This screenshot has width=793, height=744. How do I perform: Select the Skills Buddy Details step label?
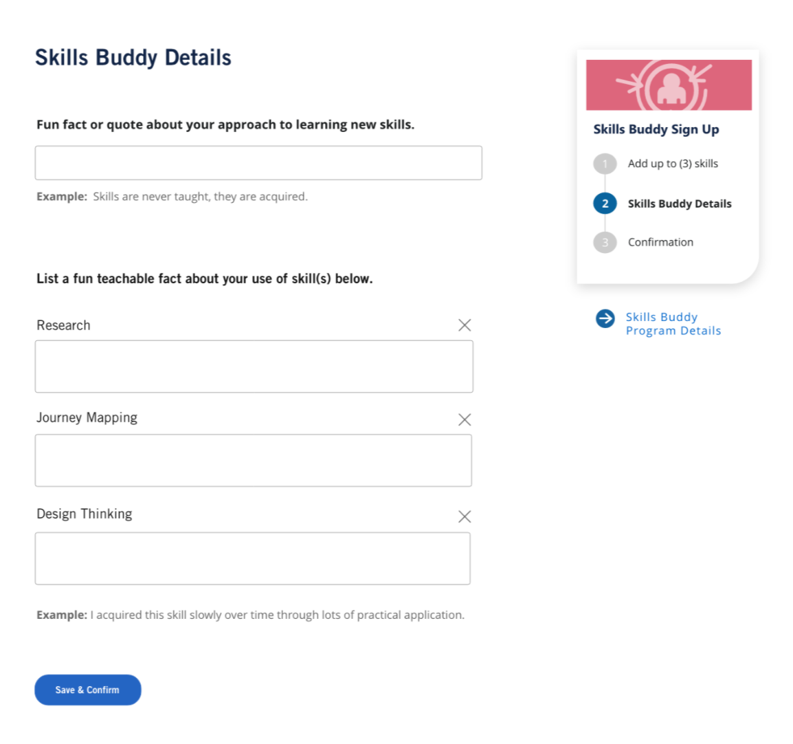click(x=679, y=204)
